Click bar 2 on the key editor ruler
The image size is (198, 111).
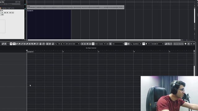click(x=63, y=51)
